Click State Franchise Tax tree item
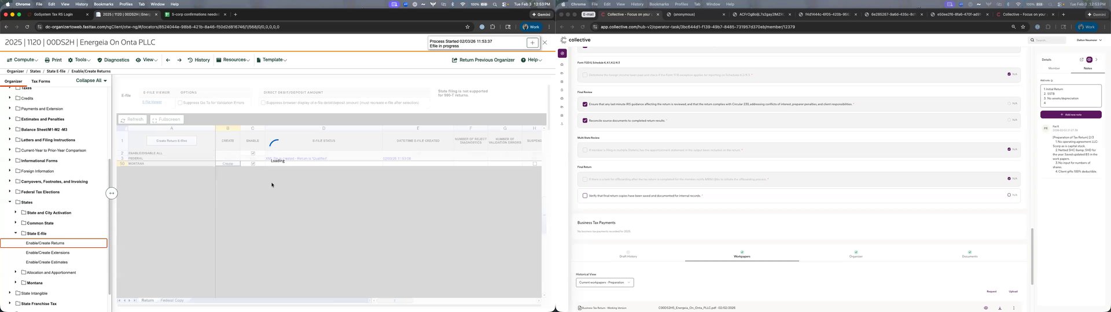This screenshot has width=1111, height=312. coord(39,304)
